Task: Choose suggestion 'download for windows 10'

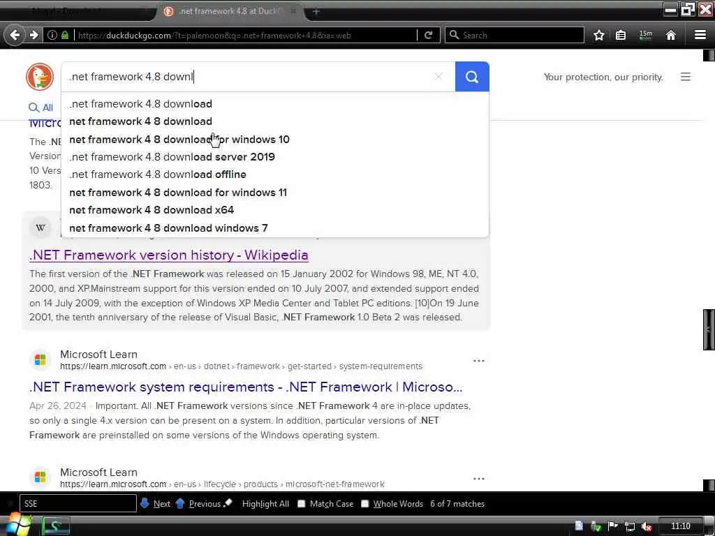Action: [x=275, y=140]
